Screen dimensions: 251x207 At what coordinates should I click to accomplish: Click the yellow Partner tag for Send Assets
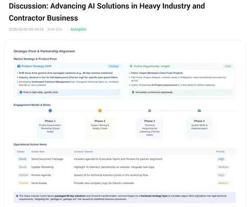tap(24, 183)
